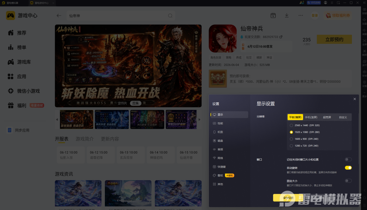
Task: Enable the 固定大小 switch
Action: tap(348, 181)
